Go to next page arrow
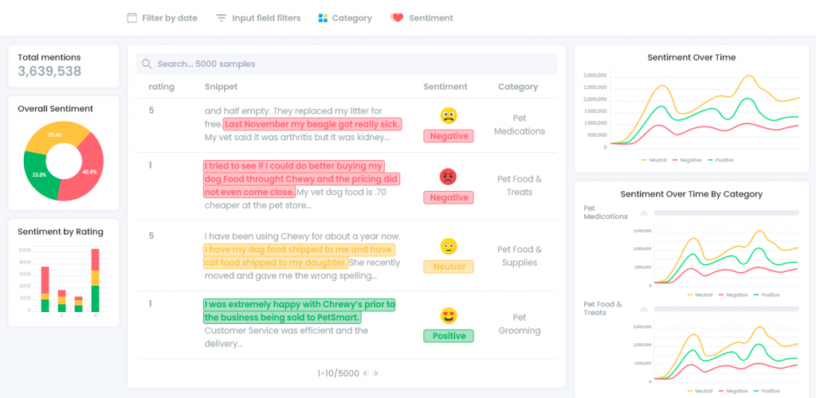 [376, 373]
